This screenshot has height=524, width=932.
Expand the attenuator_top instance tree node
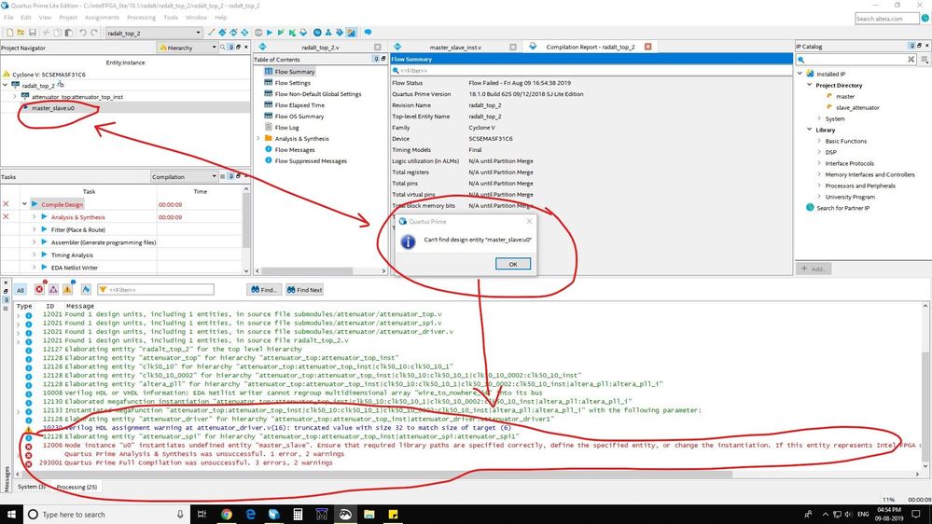[15, 96]
